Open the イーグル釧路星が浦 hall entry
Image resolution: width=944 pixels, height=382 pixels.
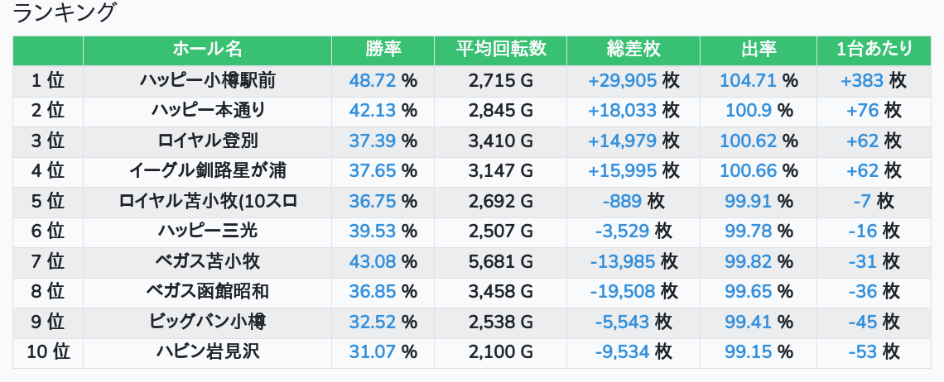click(207, 171)
